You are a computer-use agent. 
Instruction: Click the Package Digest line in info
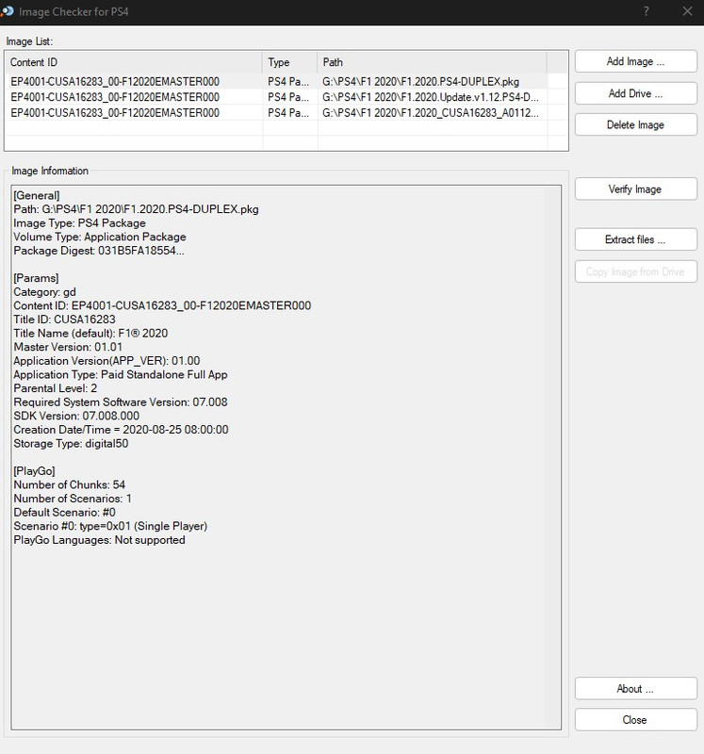click(x=99, y=251)
